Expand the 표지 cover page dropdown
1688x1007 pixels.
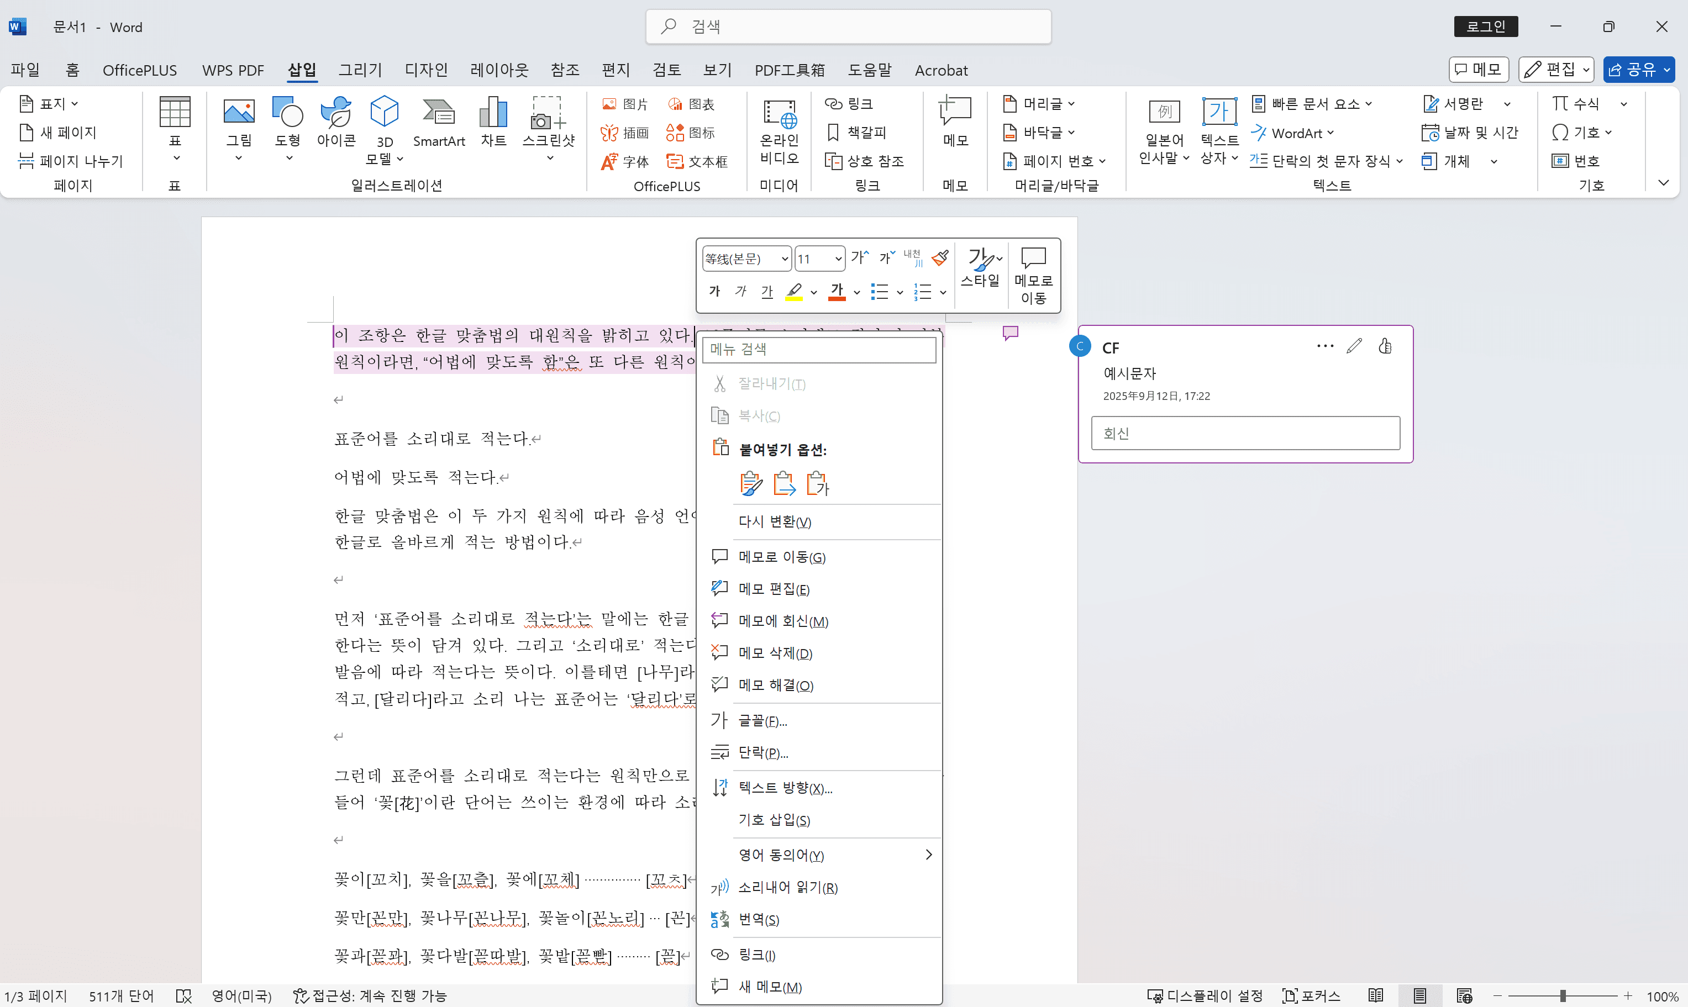point(75,104)
